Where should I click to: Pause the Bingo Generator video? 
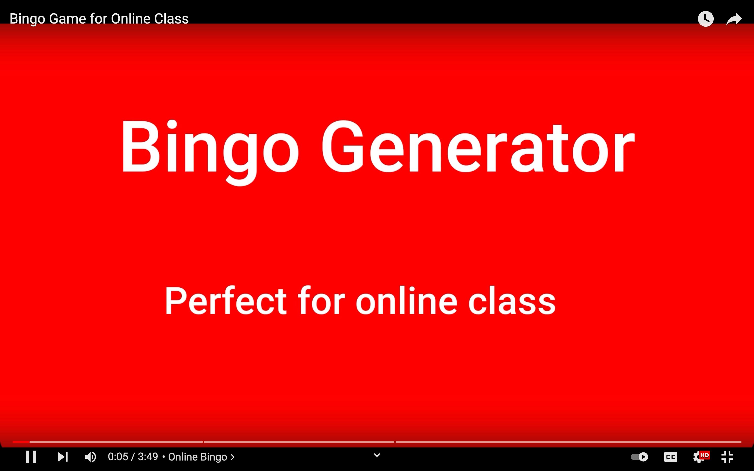[x=30, y=456]
